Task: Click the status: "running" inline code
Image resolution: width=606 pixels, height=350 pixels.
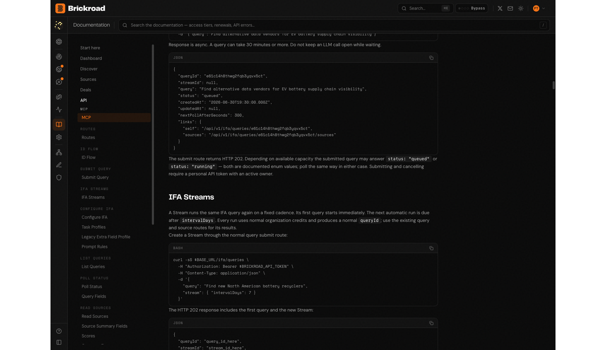Action: point(193,166)
